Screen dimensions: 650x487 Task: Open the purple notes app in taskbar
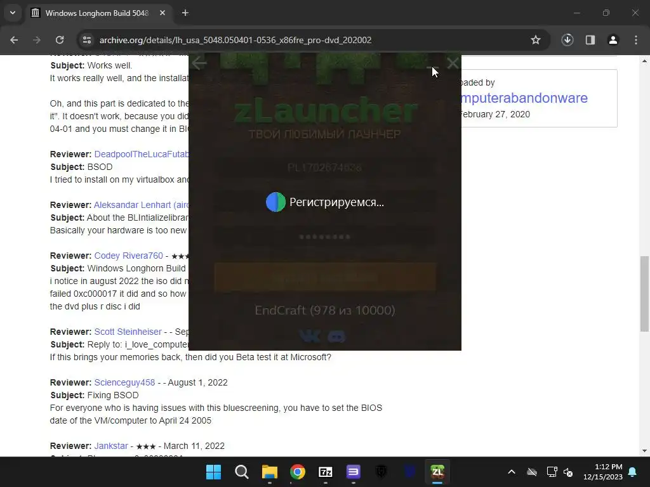[353, 472]
